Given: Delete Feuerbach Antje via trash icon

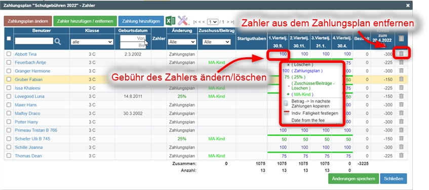Looking at the screenshot, I should [401, 62].
